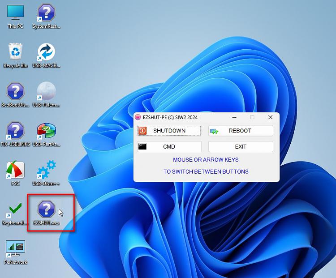
Task: Click the REBOOT button
Action: coord(241,131)
